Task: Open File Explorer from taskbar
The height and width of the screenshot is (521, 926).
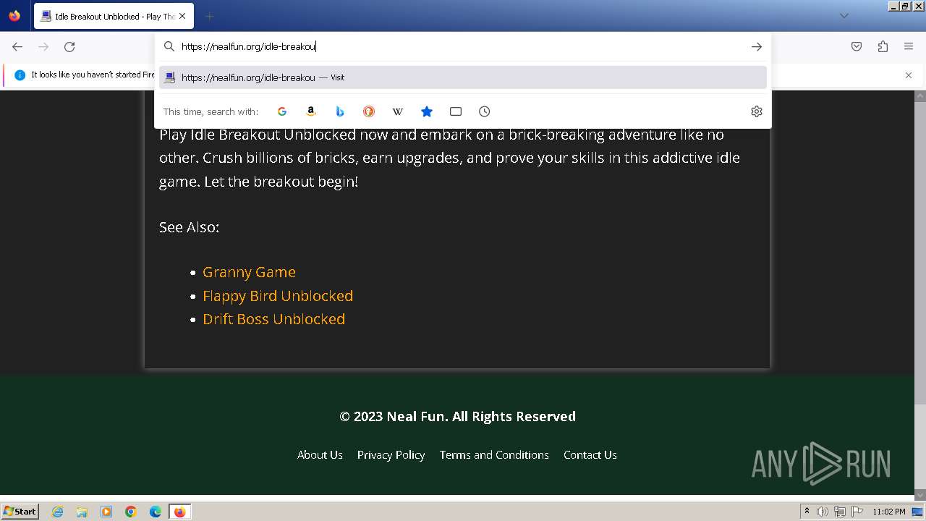Action: point(82,512)
